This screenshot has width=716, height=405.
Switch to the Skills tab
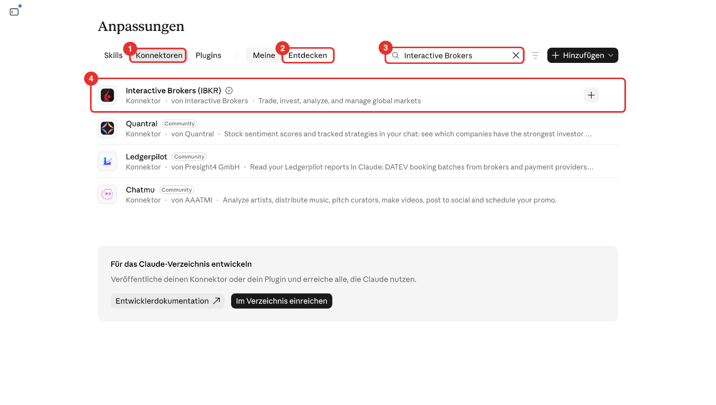point(113,56)
